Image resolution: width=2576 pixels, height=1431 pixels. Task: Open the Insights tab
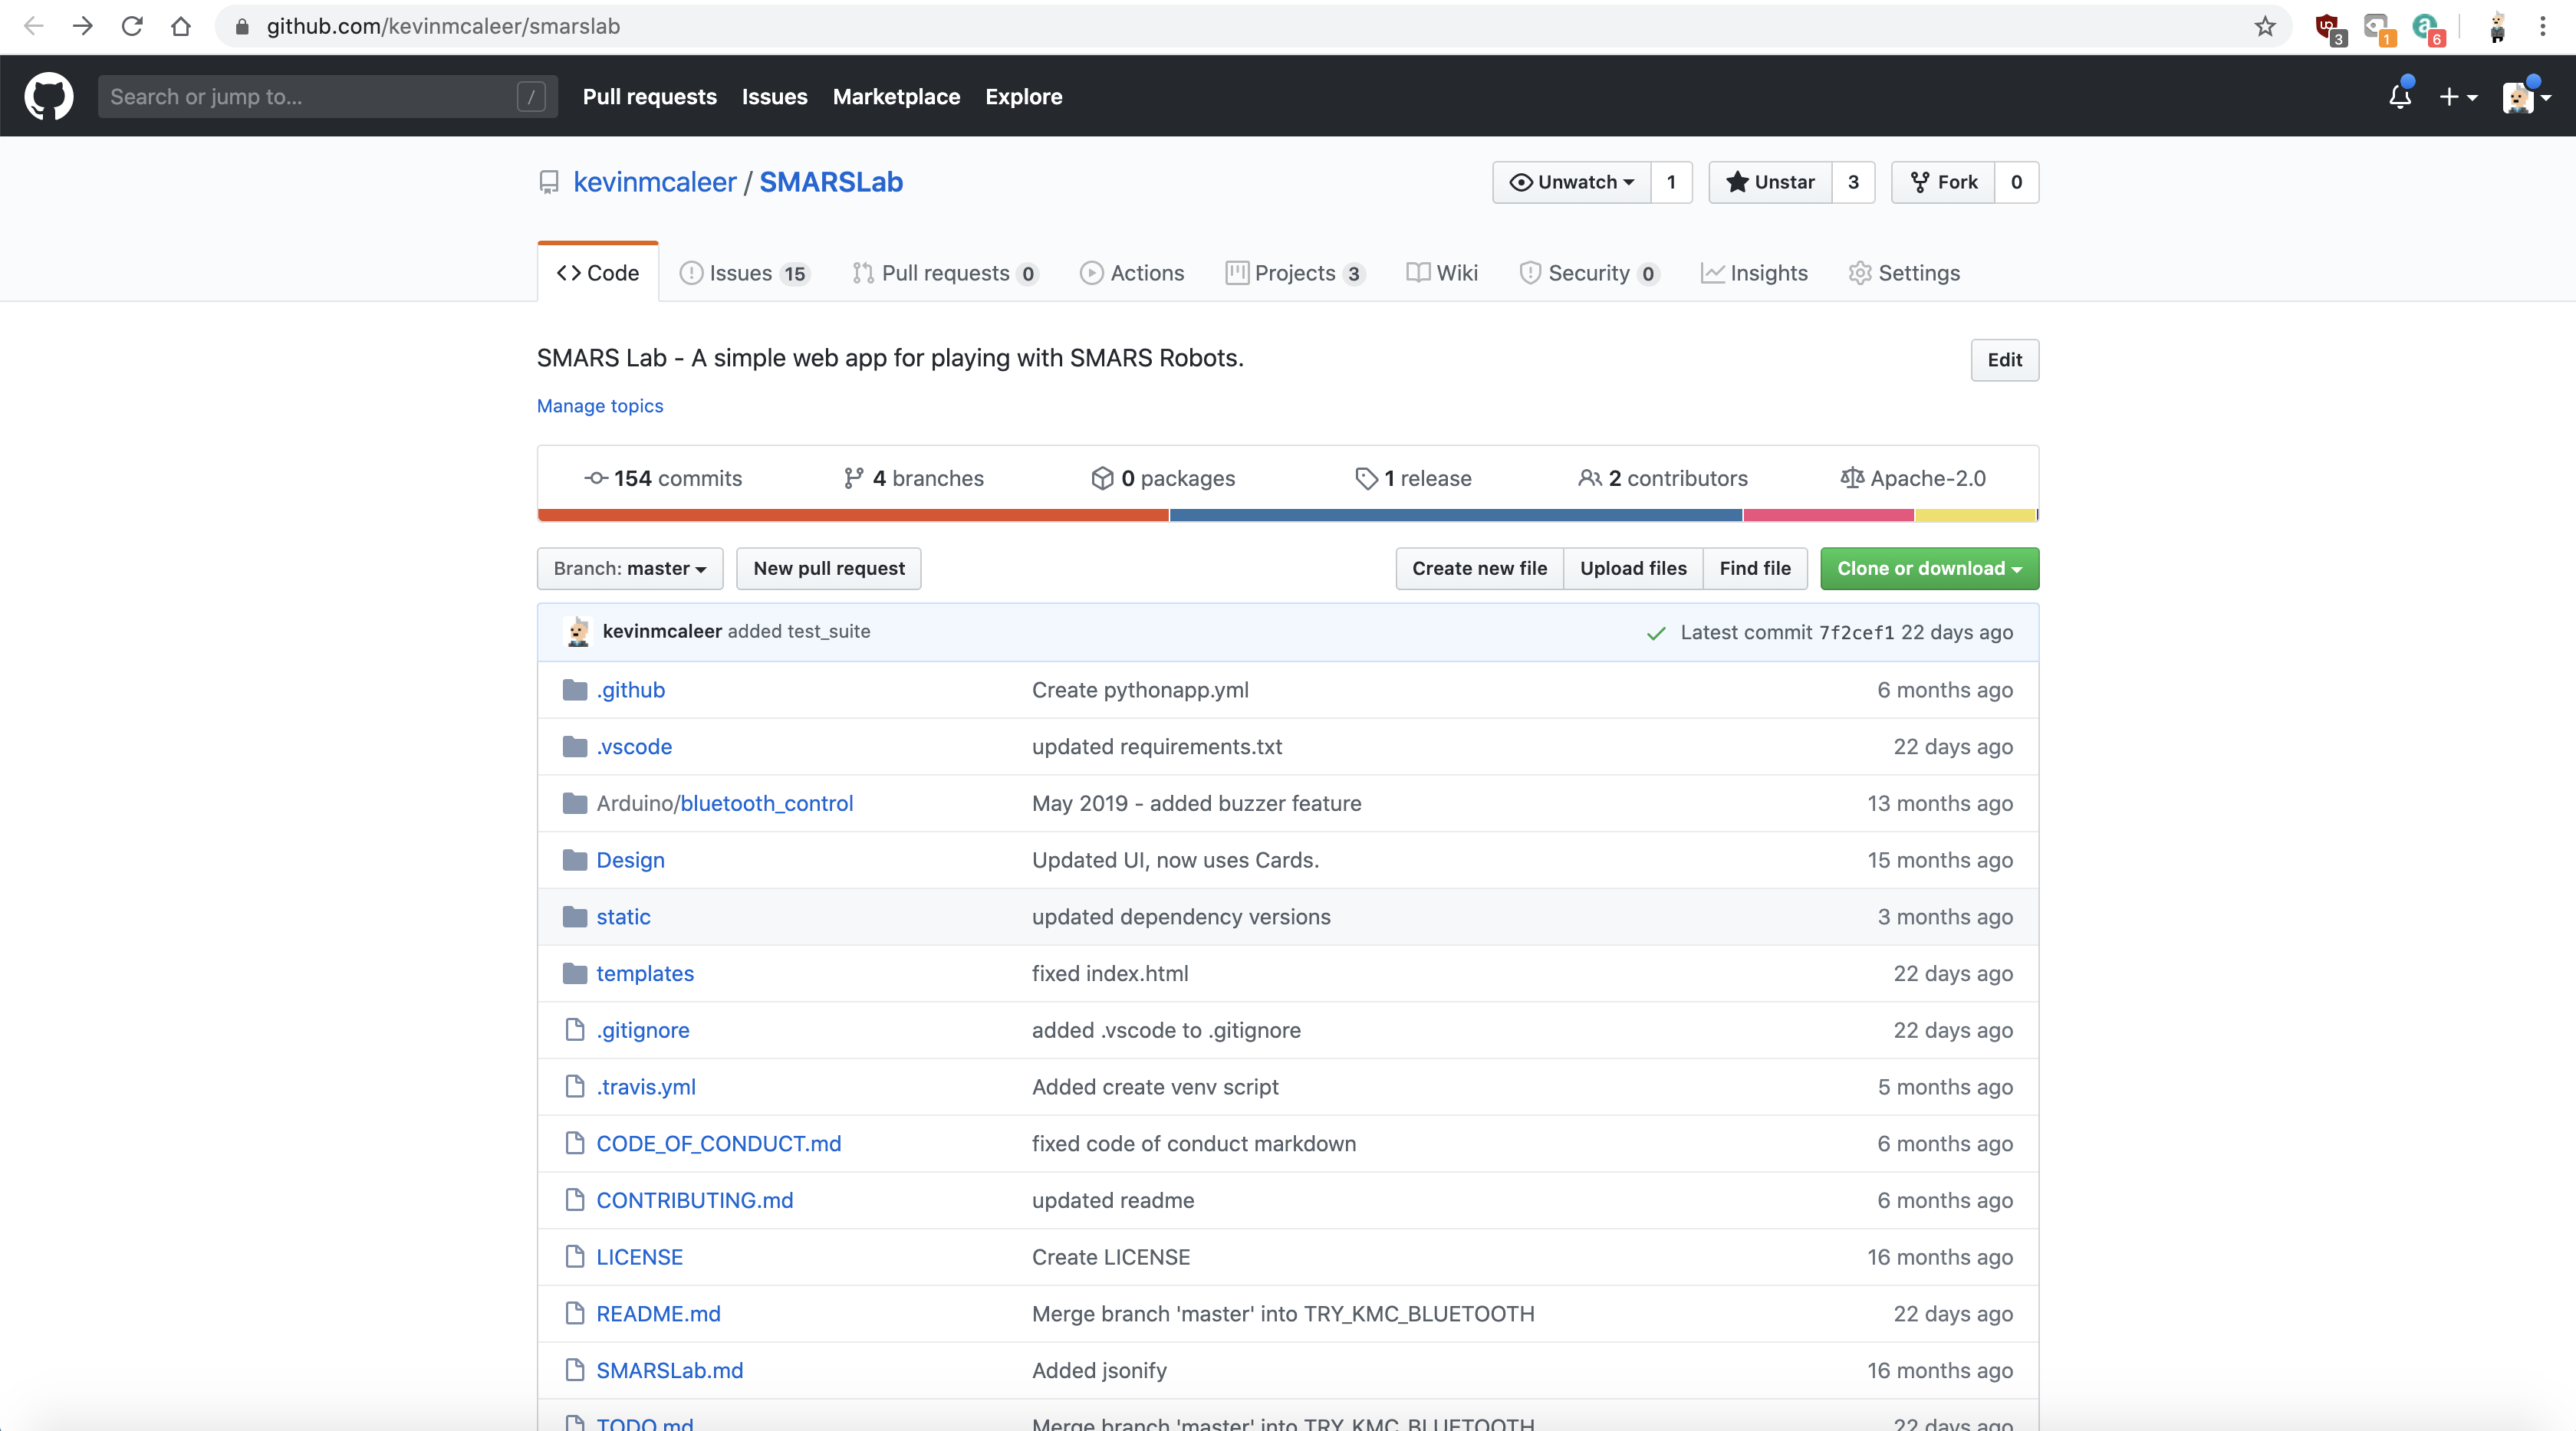pos(1755,273)
